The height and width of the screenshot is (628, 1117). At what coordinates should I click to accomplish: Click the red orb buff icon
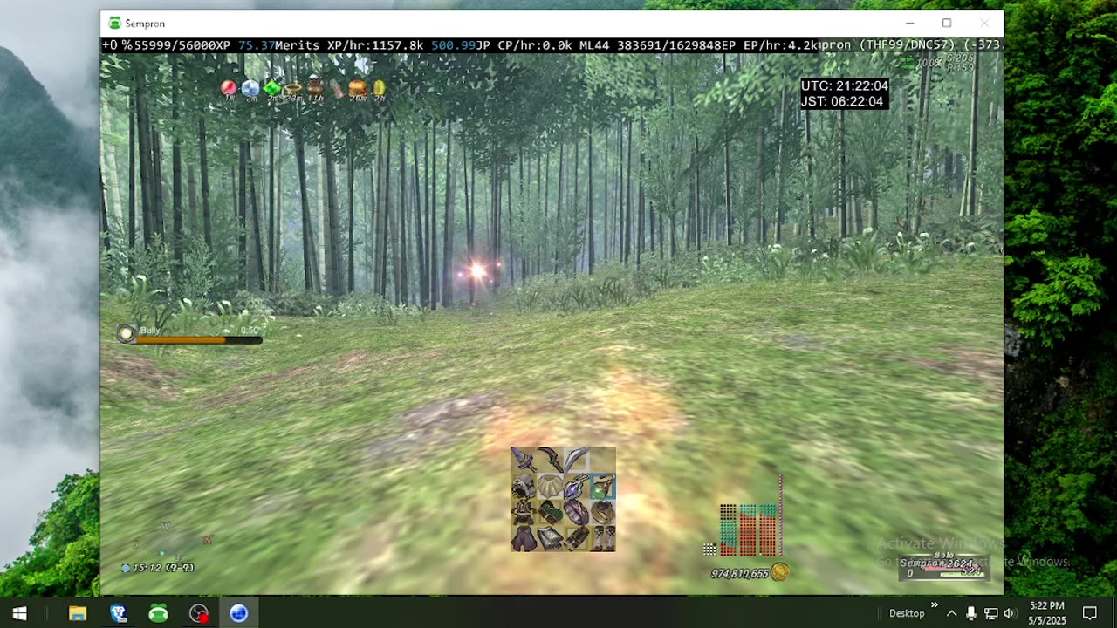tap(229, 87)
